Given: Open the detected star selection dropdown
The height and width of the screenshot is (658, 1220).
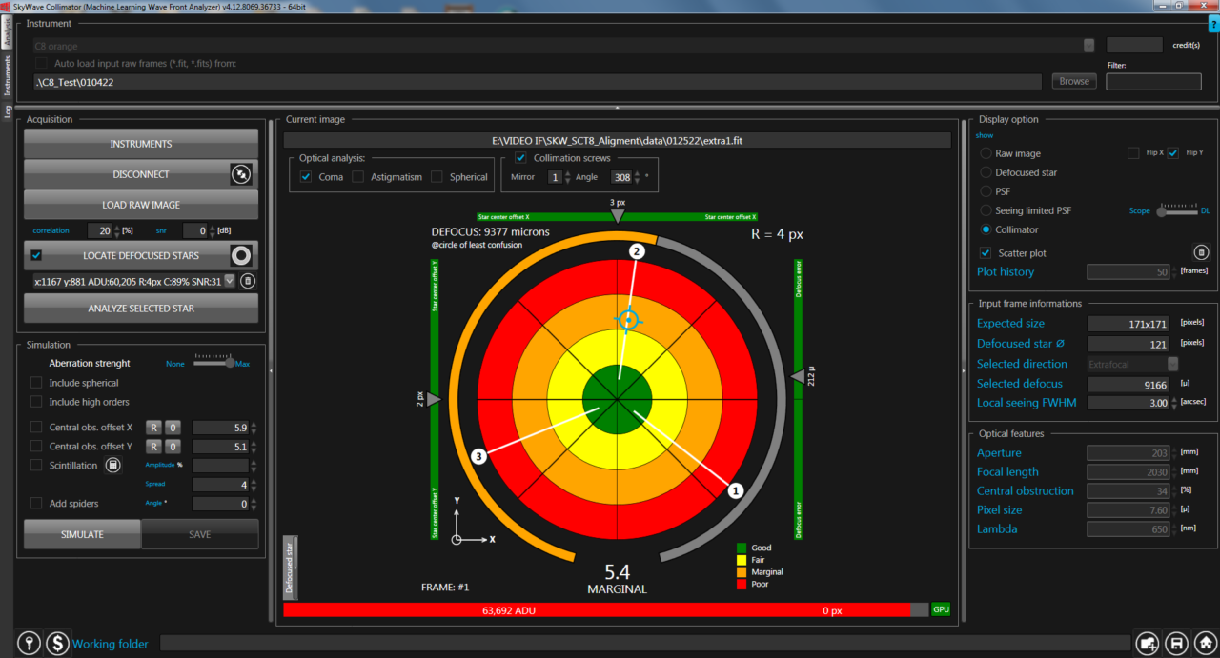Looking at the screenshot, I should click(228, 280).
